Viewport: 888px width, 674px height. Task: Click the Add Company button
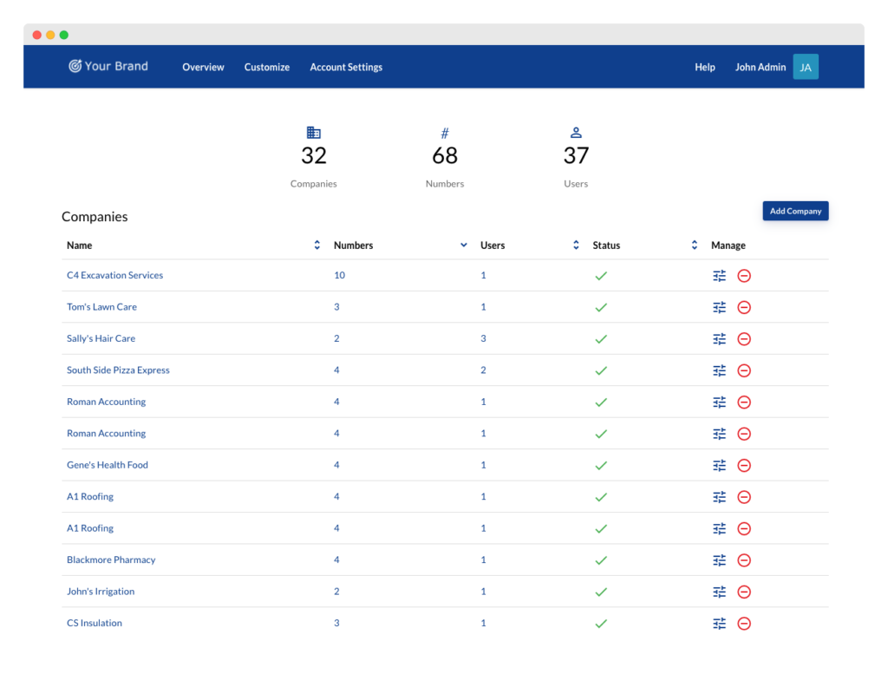[795, 210]
